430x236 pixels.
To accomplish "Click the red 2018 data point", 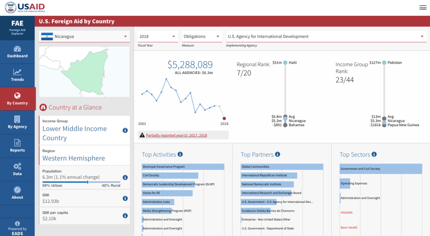I will pos(224,118).
